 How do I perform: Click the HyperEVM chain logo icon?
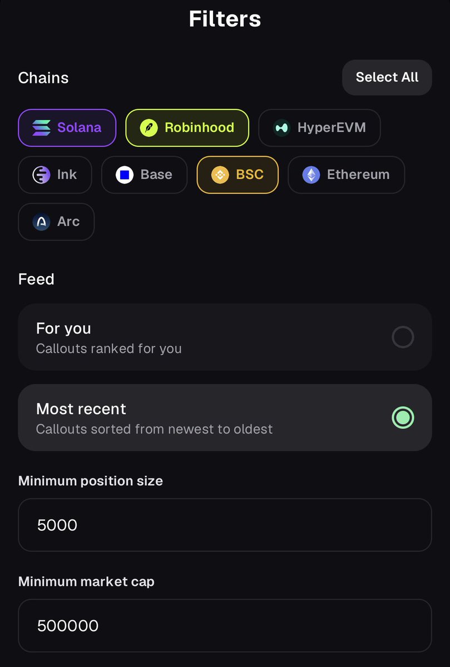(281, 128)
